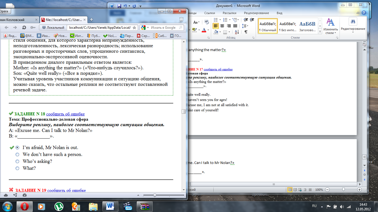Add a new tab in Opera

pyautogui.click(x=92, y=19)
